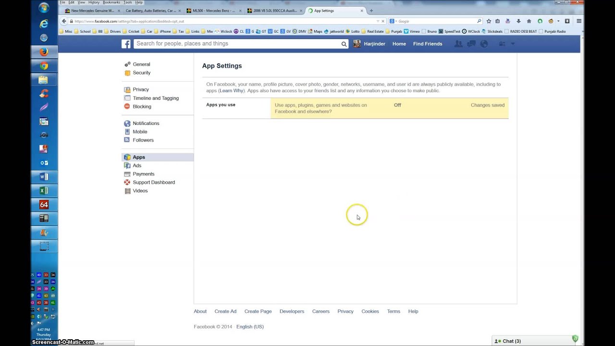Expand the Google search engine selector
The width and height of the screenshot is (615, 346).
[x=393, y=21]
